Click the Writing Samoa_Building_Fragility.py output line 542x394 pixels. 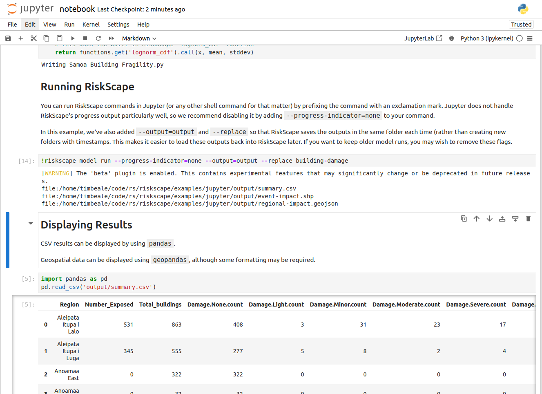tap(103, 65)
